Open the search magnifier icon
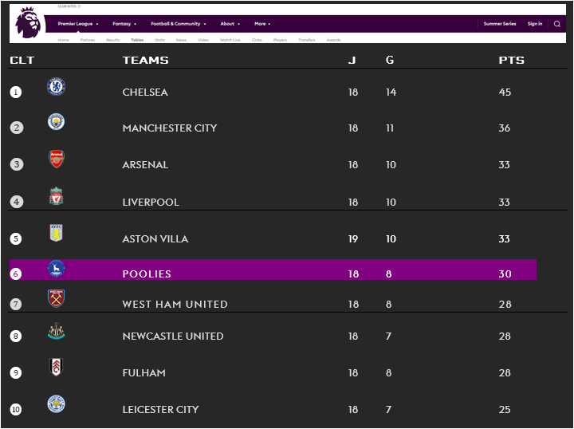Screen dimensions: 574x429 (556, 24)
